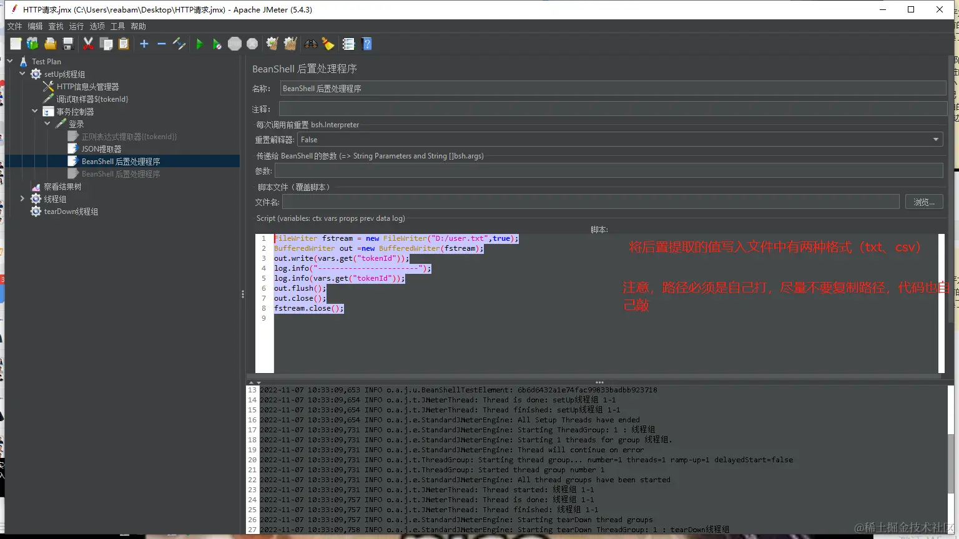Viewport: 959px width, 539px height.
Task: Select the JSON提取器 tree node
Action: point(101,149)
